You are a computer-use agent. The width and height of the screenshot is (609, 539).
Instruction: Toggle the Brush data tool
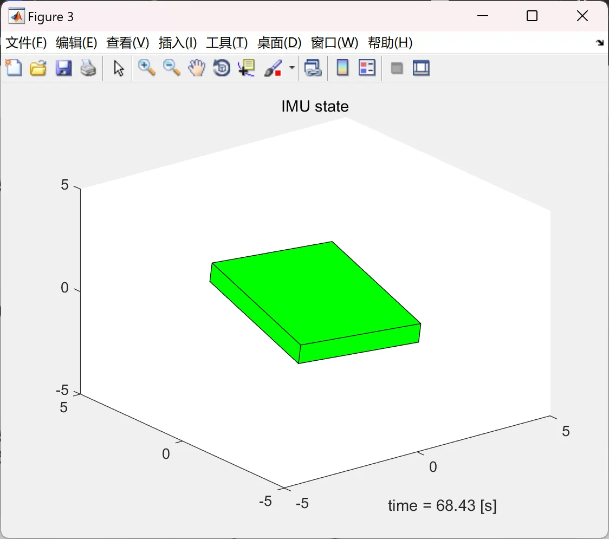click(273, 68)
